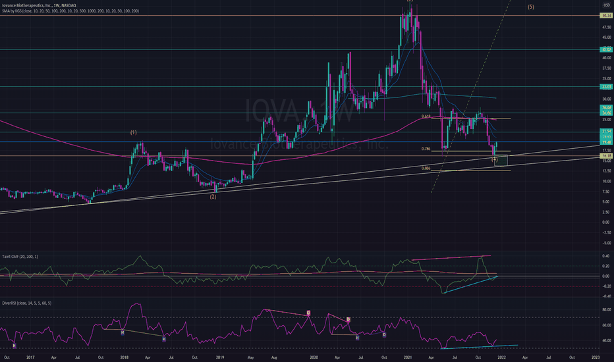Click the 16.18 price label

coord(607,156)
